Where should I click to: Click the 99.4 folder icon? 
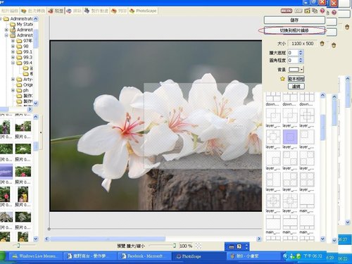click(x=19, y=63)
